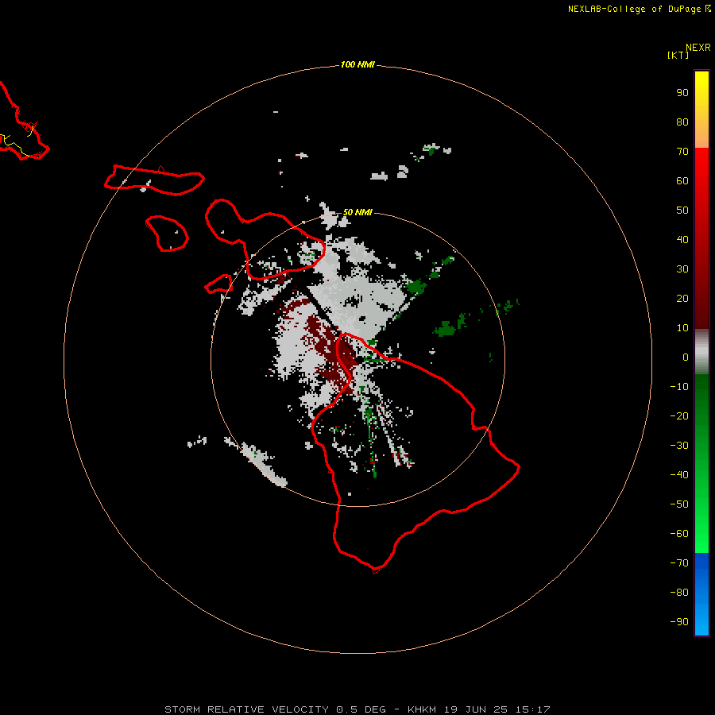This screenshot has width=715, height=715.
Task: Click the "-60" scale value
Action: [679, 534]
